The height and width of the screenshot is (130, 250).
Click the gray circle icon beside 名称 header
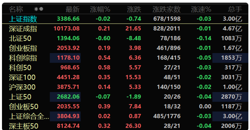[x=41, y=9]
